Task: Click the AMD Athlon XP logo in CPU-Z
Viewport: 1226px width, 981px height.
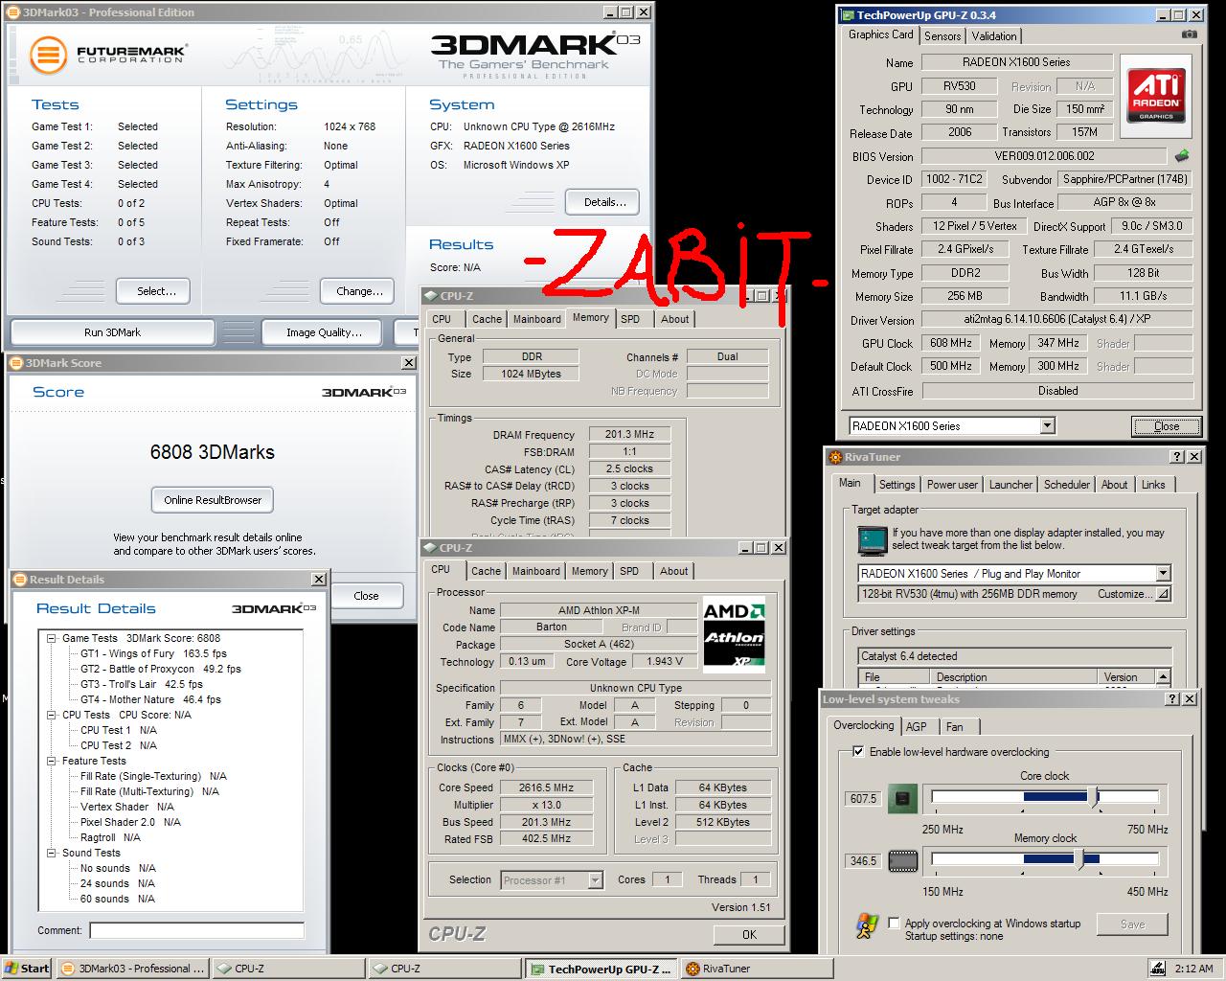Action: point(734,636)
